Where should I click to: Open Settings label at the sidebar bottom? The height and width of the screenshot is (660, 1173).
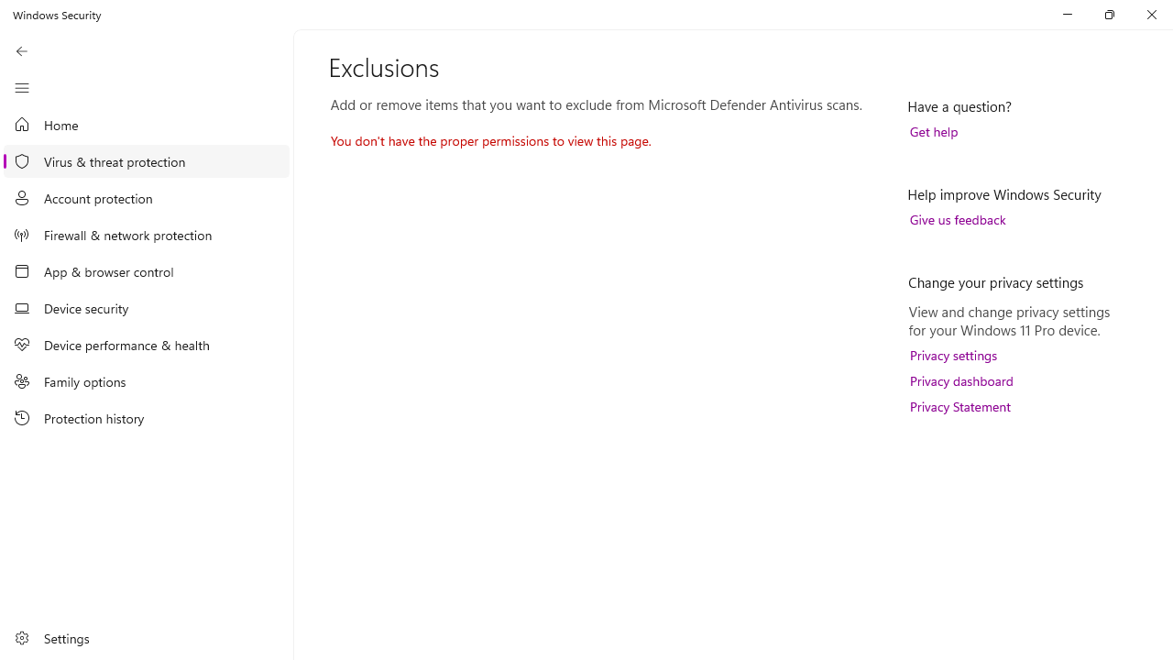click(66, 639)
